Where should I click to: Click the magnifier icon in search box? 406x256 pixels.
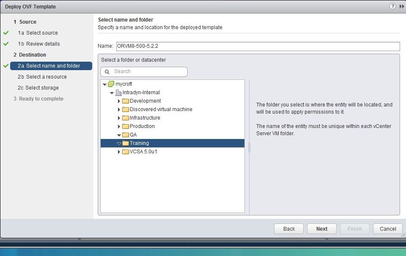tap(107, 72)
